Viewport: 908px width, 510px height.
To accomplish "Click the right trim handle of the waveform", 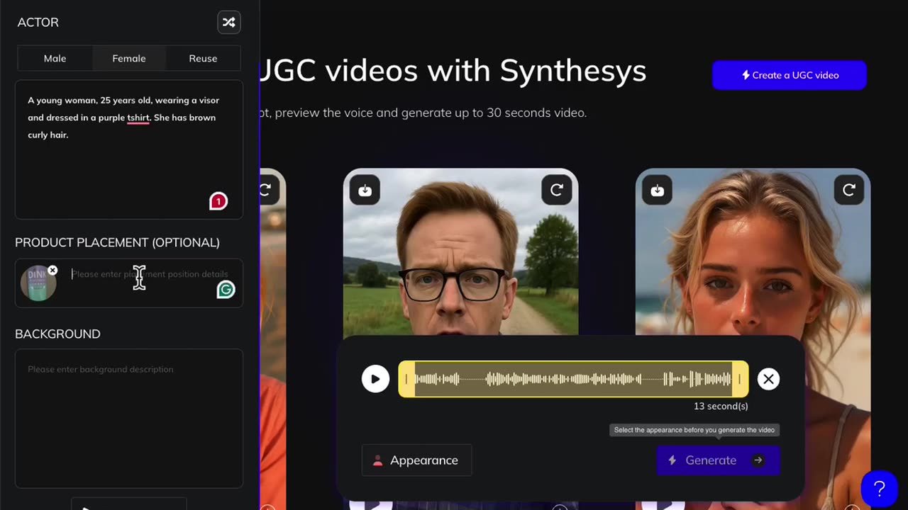I will coord(740,379).
